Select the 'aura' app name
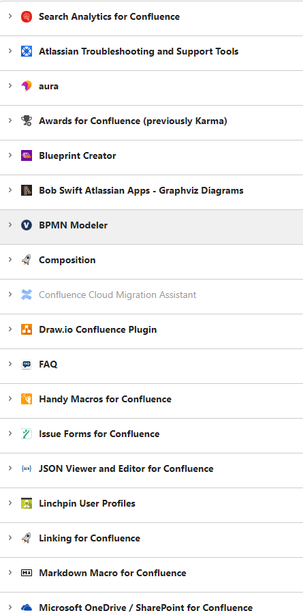The image size is (303, 613). [49, 86]
